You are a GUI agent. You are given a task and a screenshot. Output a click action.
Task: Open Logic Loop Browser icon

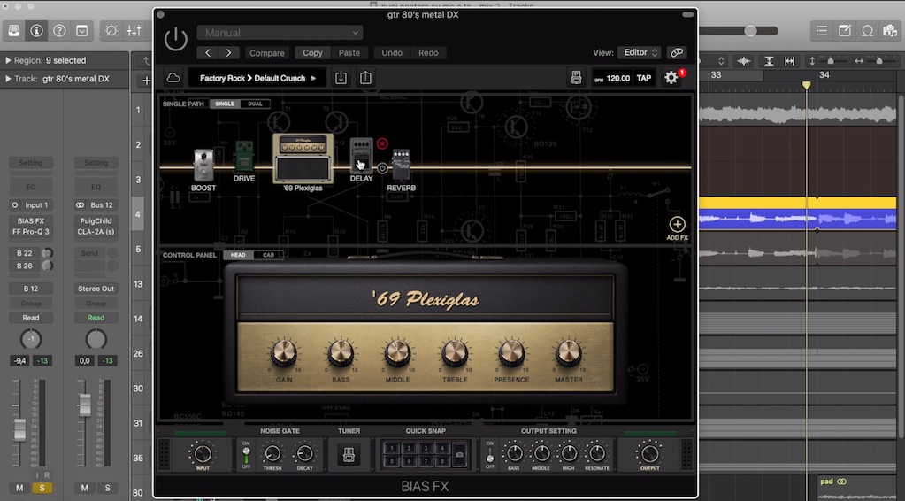point(867,31)
